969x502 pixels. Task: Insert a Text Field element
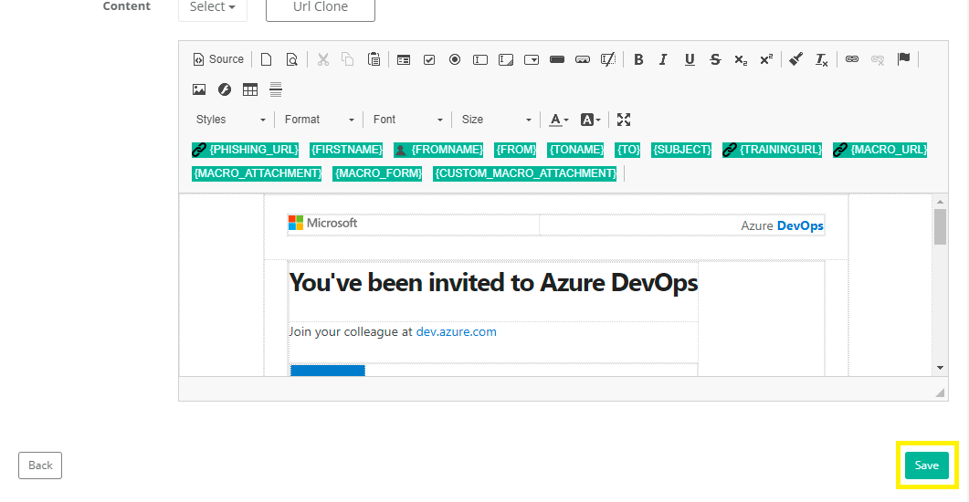pyautogui.click(x=480, y=59)
